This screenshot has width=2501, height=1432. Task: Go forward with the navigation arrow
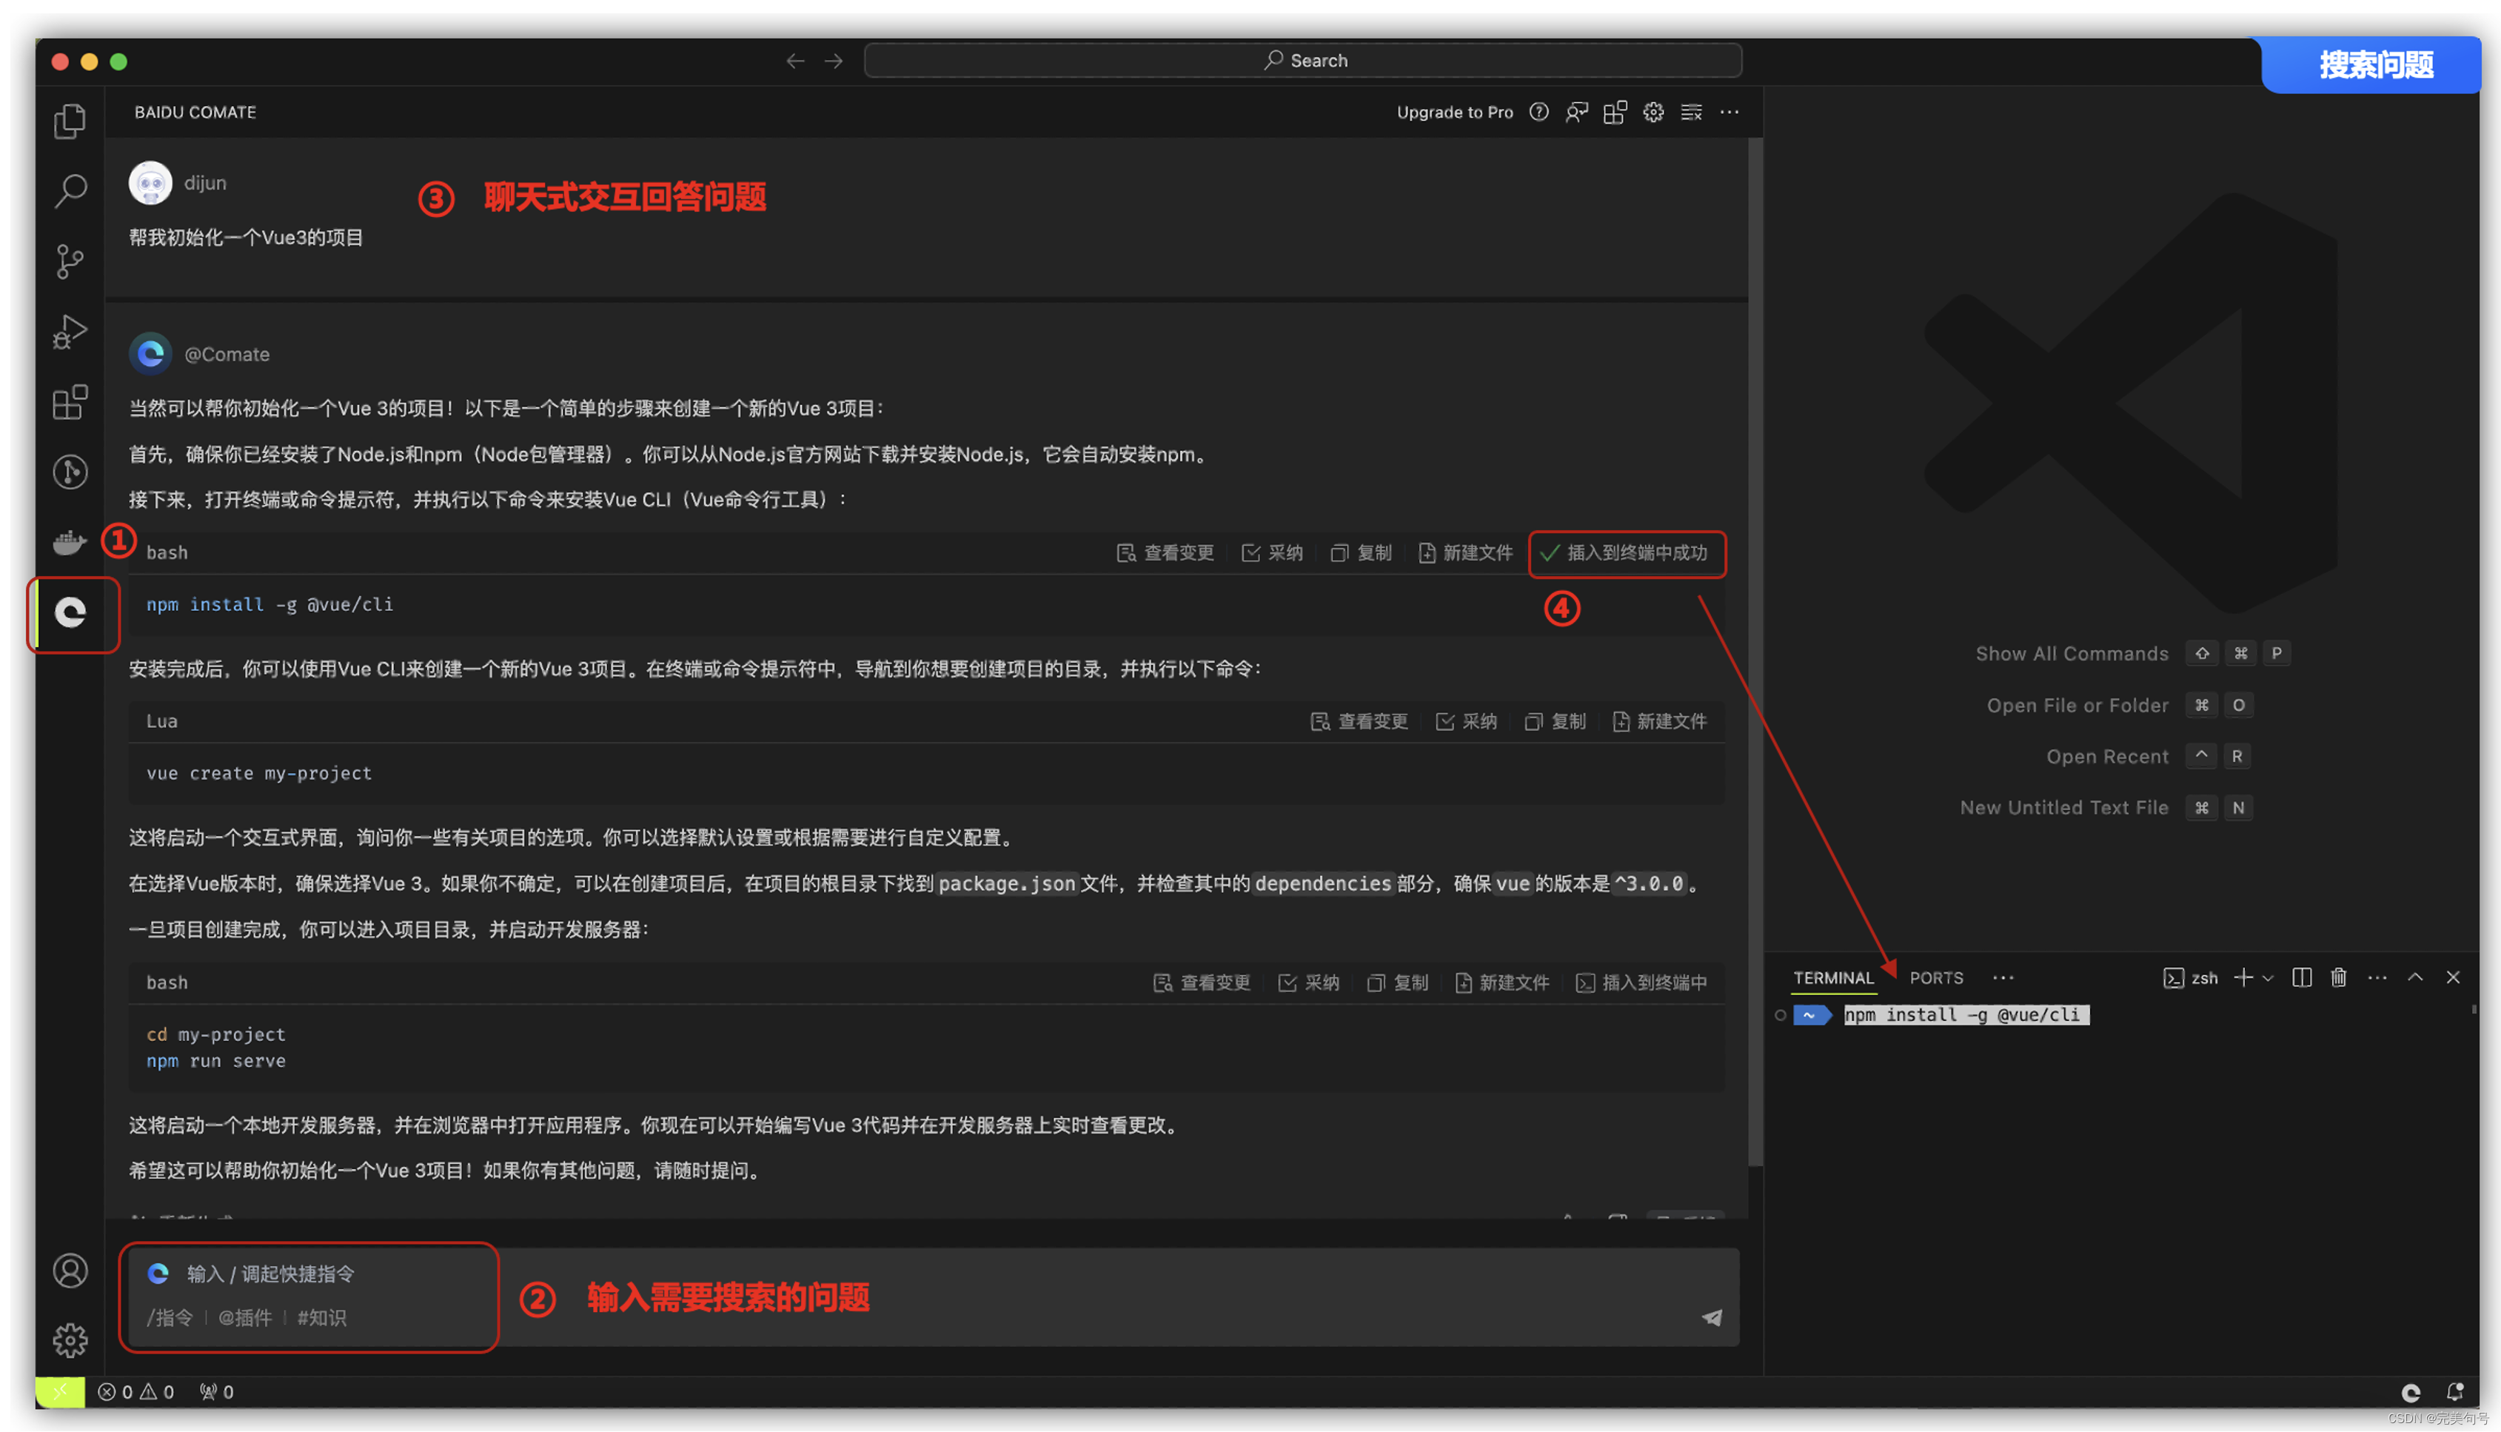(833, 61)
